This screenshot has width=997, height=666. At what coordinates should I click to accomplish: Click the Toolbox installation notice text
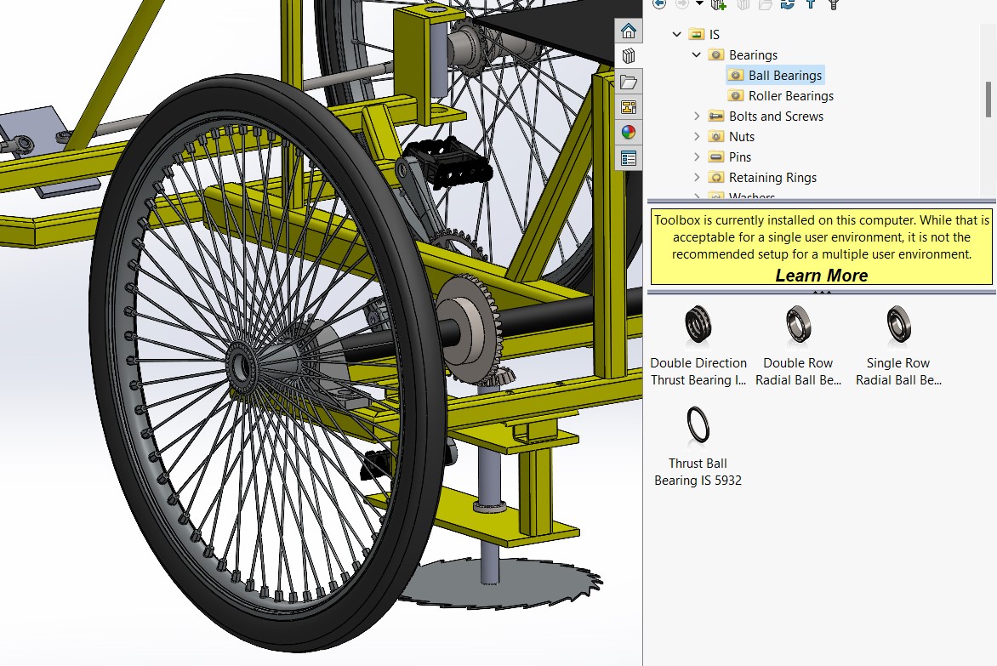(821, 237)
